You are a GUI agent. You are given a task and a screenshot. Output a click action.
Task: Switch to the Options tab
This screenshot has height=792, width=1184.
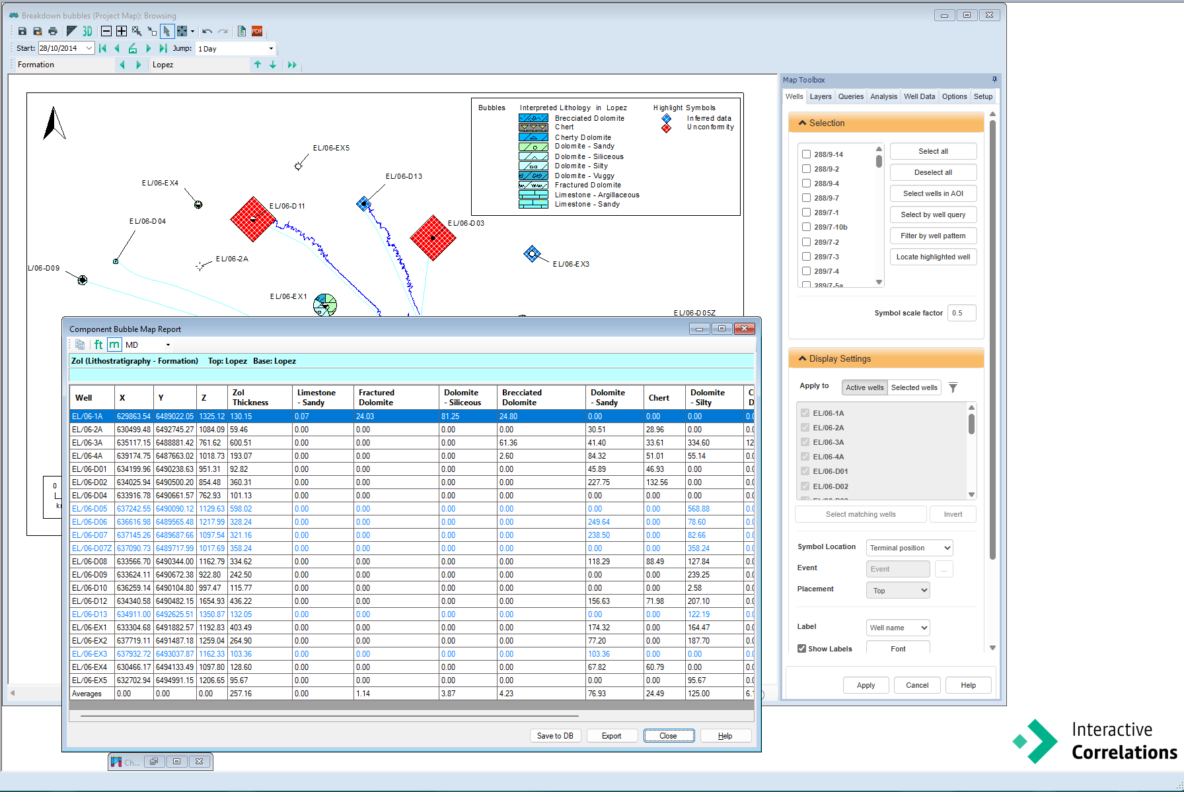click(954, 96)
